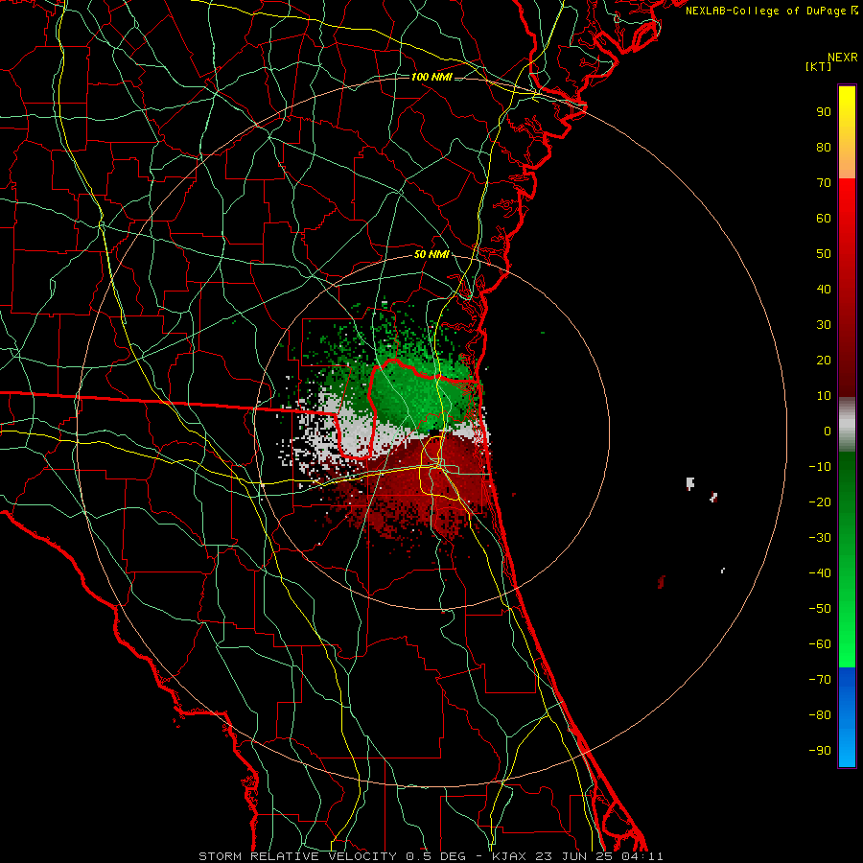The width and height of the screenshot is (863, 863).
Task: Click the positive 20 scale value
Action: [x=824, y=361]
